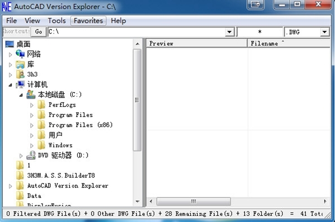Select the 3H3M.A.S.S.BuilderT8 folder icon
Image resolution: width=335 pixels, height=222 pixels.
20,176
